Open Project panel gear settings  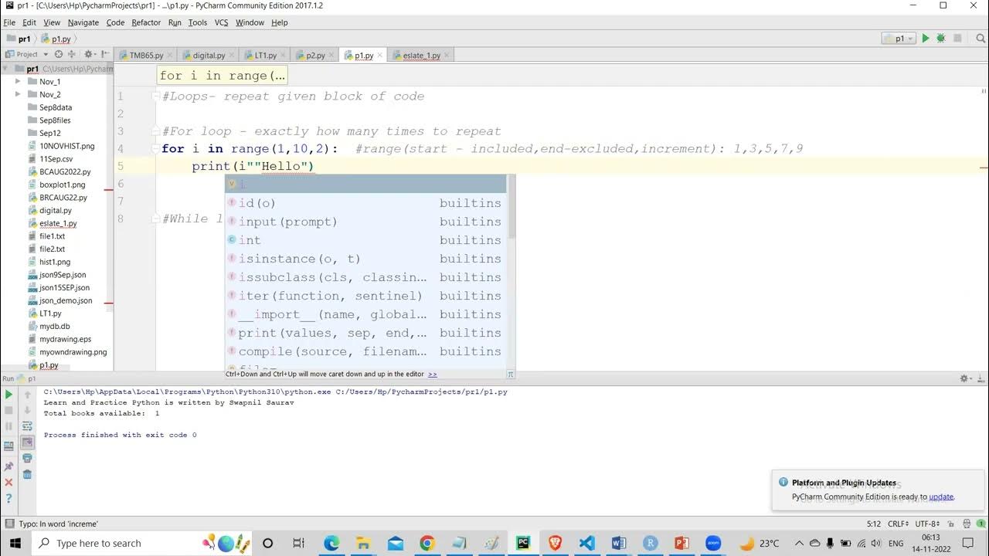tap(89, 54)
